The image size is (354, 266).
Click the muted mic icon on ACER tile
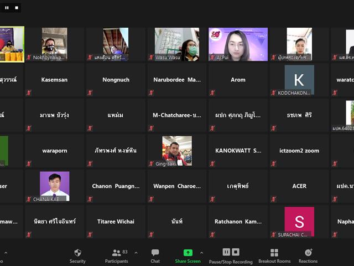[x=273, y=199]
